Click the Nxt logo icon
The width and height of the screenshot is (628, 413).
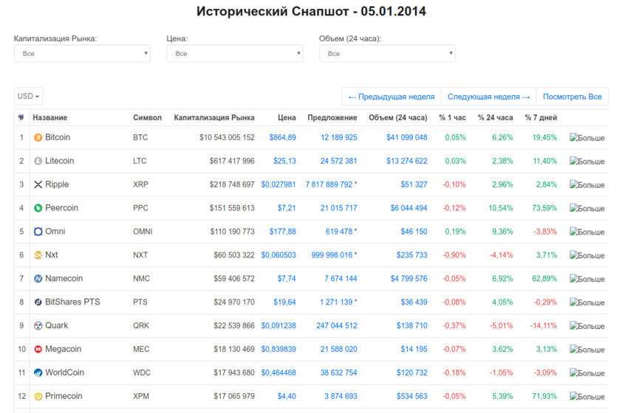38,255
